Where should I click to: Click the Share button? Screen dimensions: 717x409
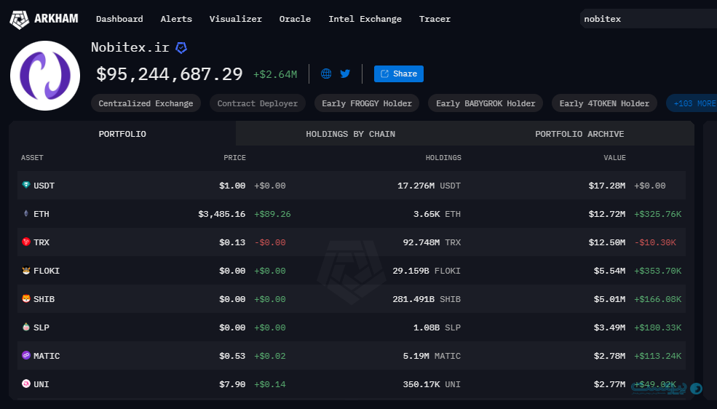click(x=399, y=74)
